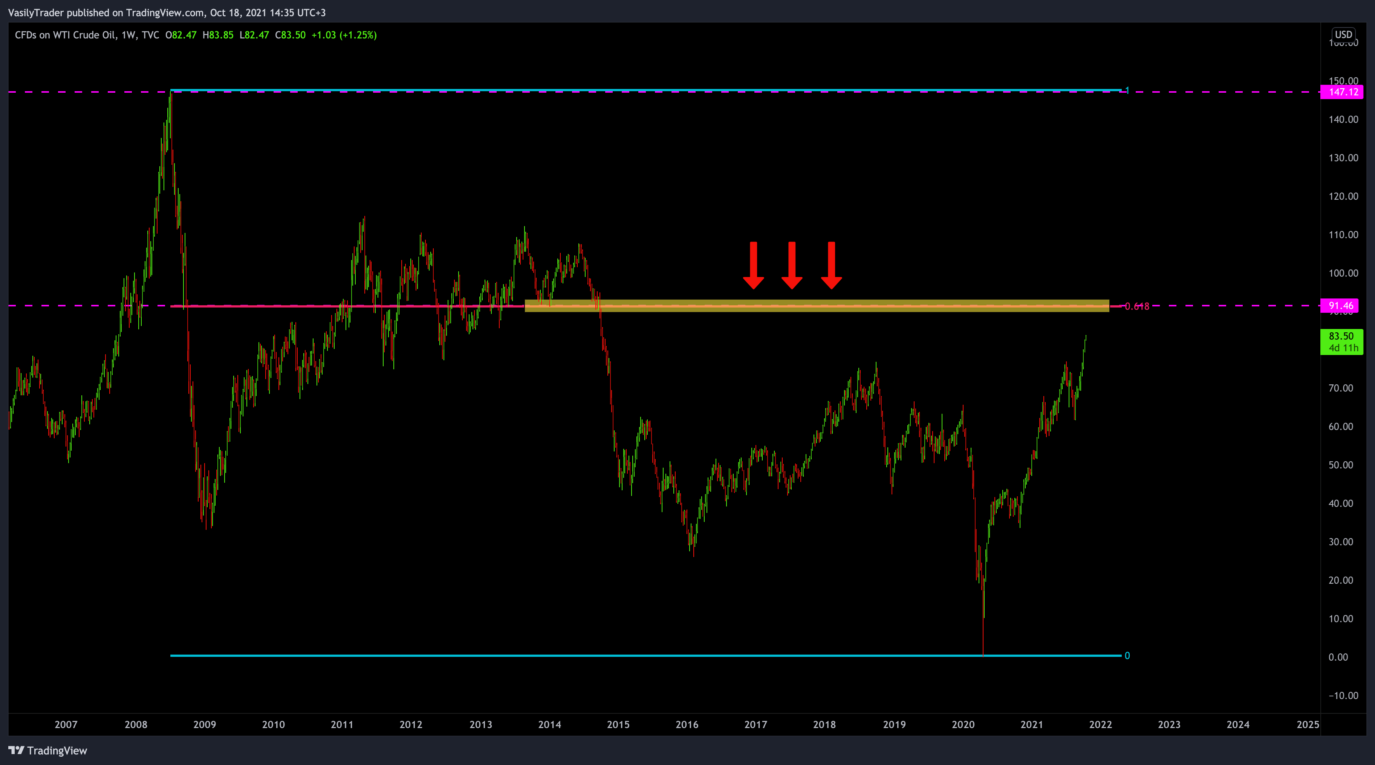
Task: Click the 30.00 price axis label
Action: pos(1341,542)
